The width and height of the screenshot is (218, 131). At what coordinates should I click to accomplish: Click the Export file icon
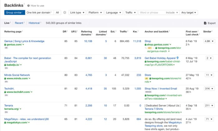[x=205, y=23]
